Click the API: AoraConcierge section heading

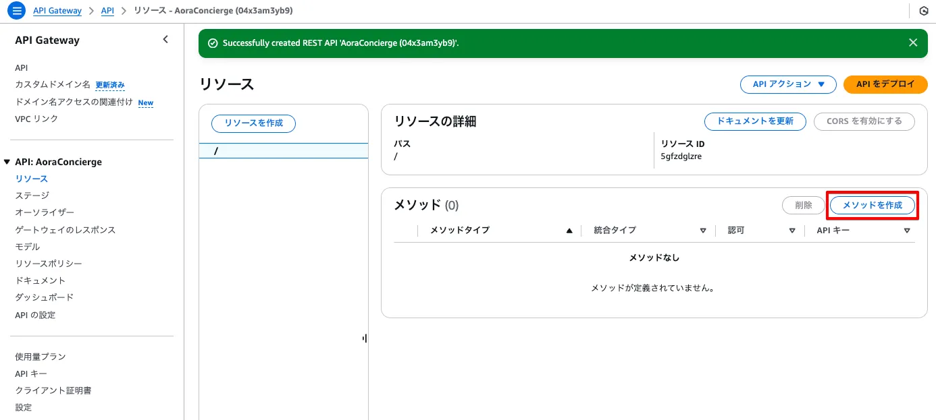pyautogui.click(x=58, y=162)
